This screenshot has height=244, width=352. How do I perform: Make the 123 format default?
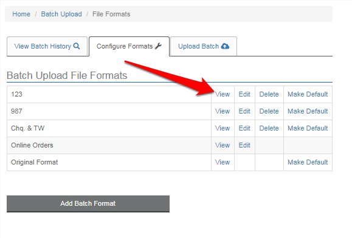tap(308, 94)
